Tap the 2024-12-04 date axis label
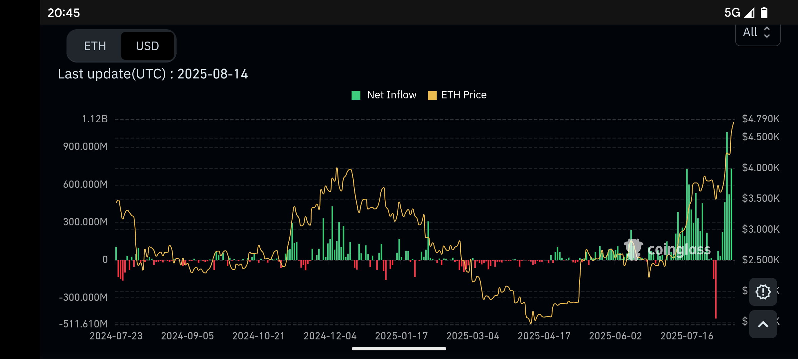 330,336
